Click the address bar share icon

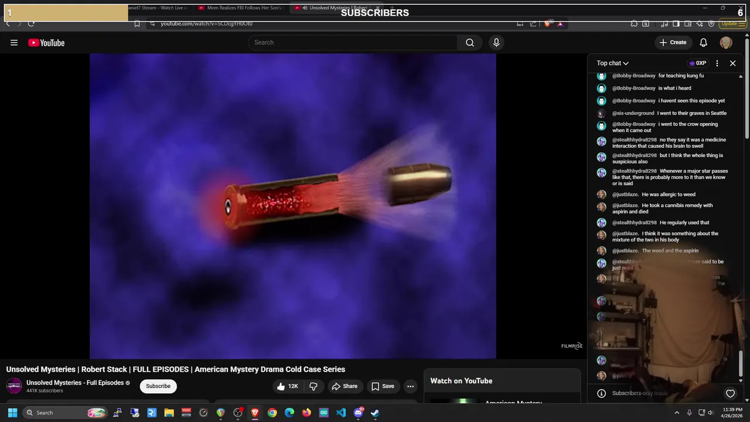coord(533,23)
